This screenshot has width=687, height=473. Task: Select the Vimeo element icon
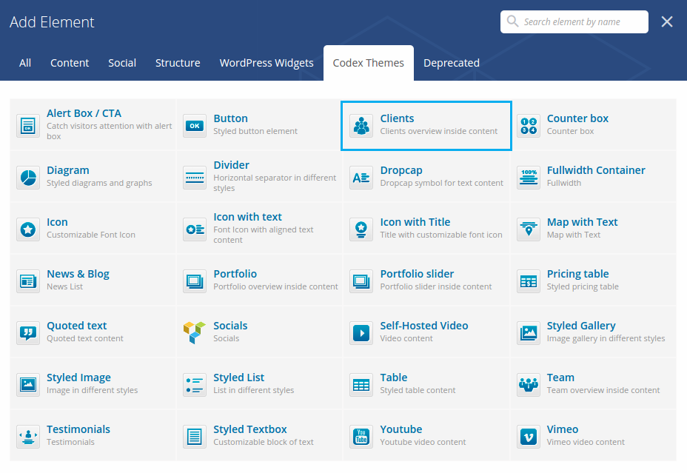pos(529,437)
